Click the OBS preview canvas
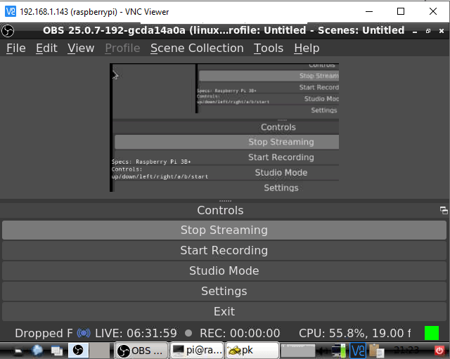Viewport: 450px width, 359px height. [224, 128]
